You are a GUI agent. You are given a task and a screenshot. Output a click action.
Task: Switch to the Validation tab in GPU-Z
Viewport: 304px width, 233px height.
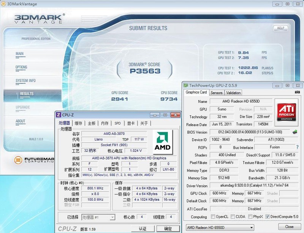click(x=233, y=93)
